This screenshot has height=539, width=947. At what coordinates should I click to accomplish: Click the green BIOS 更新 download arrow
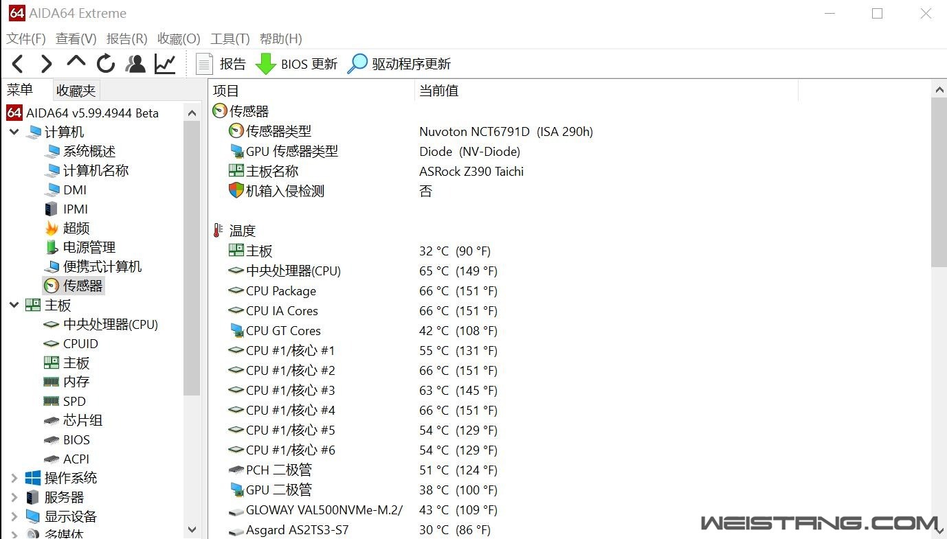[x=266, y=64]
